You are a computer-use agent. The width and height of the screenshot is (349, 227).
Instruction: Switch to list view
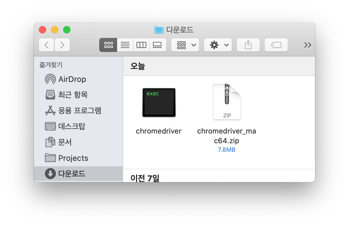tap(125, 45)
